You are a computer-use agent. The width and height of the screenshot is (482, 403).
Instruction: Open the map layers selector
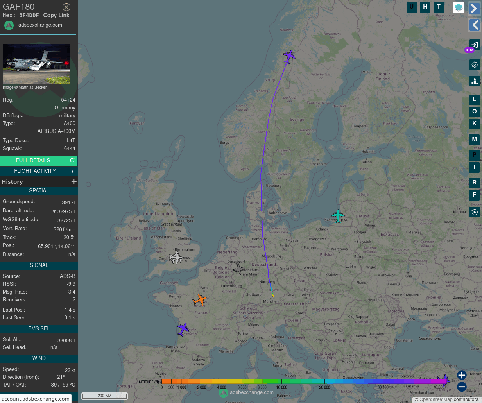458,7
